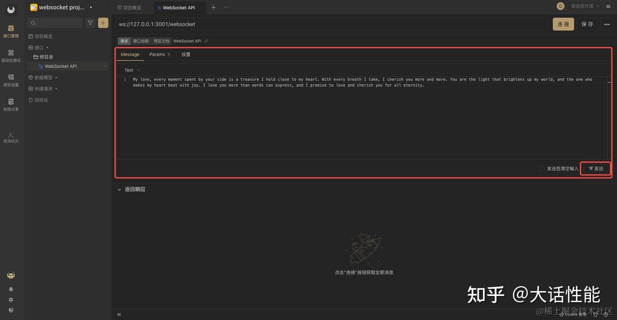Image resolution: width=617 pixels, height=320 pixels.
Task: Open the 请选择环境 environment dropdown
Action: (x=583, y=6)
